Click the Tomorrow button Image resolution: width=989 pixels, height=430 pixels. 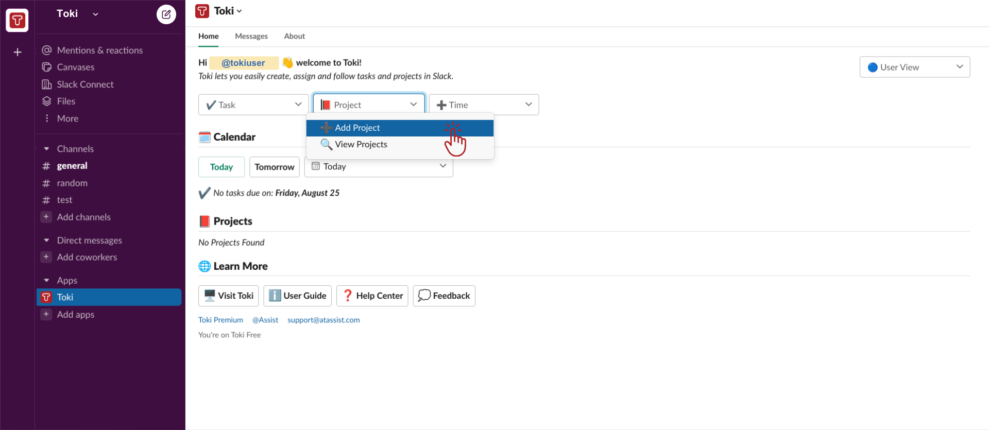click(275, 167)
